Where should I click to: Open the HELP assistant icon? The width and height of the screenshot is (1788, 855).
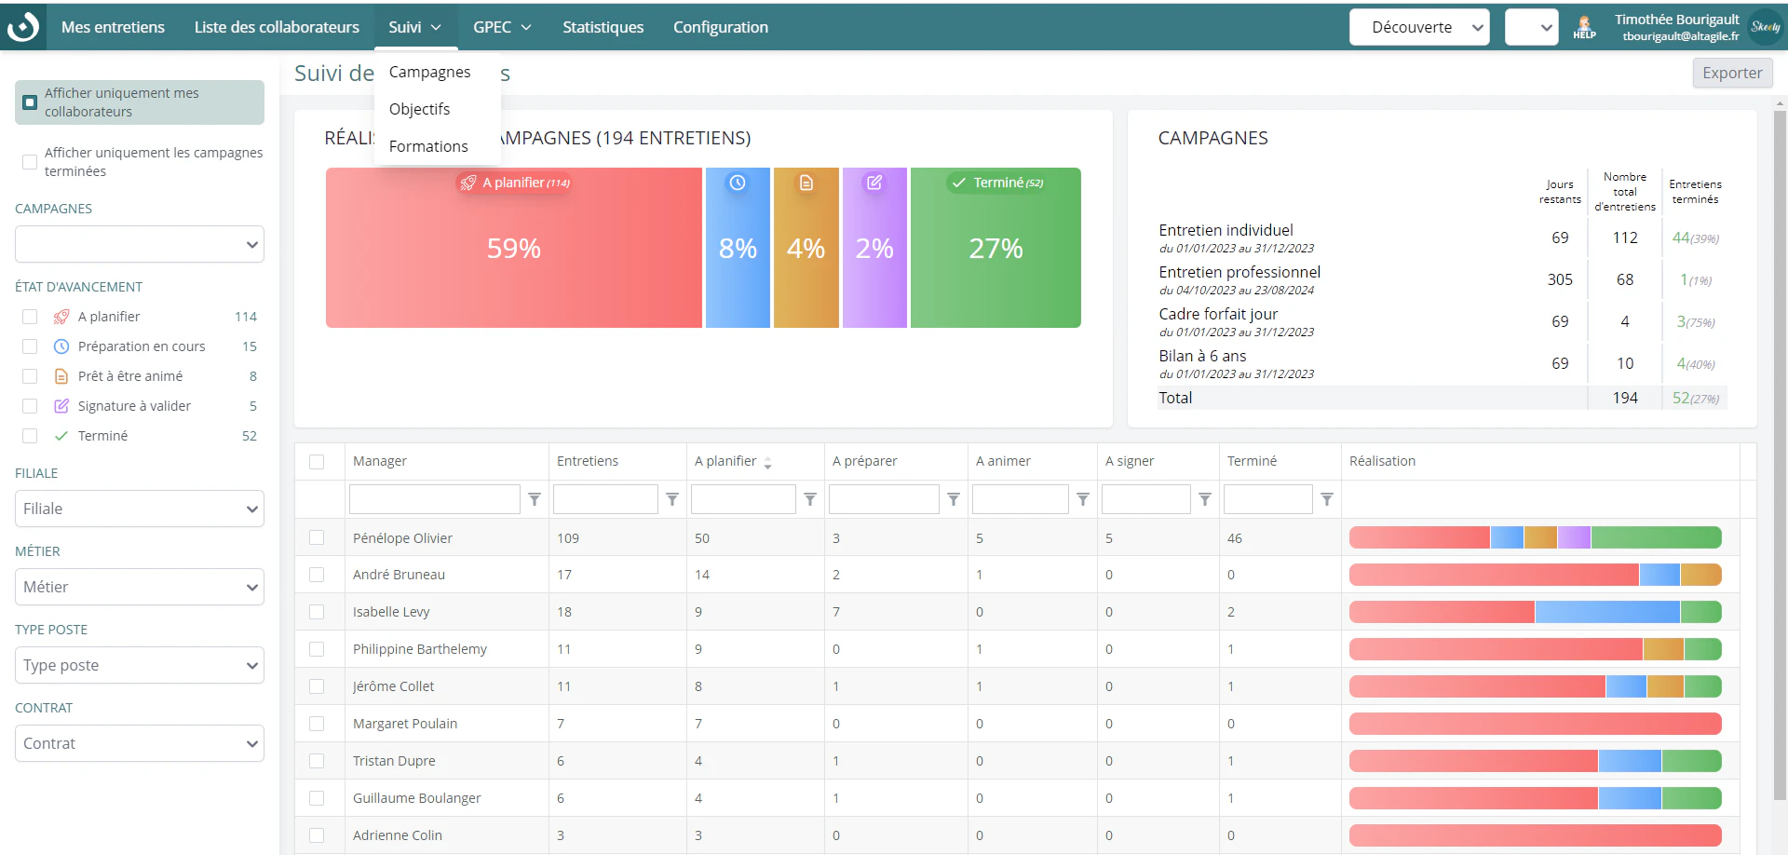coord(1584,27)
